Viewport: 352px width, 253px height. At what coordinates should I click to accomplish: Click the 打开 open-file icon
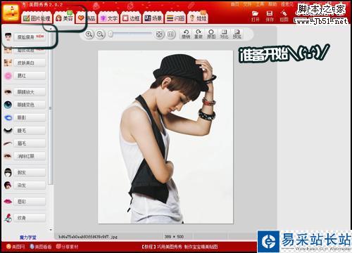pyautogui.click(x=256, y=16)
